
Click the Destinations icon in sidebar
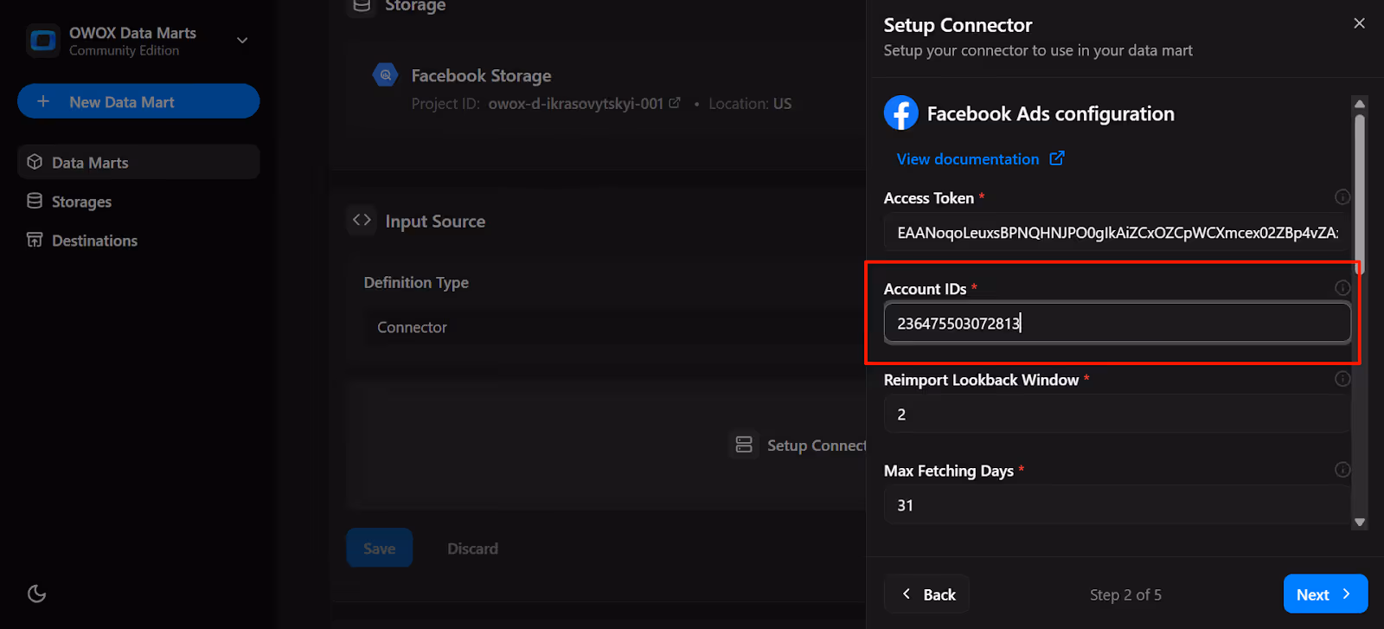point(35,240)
